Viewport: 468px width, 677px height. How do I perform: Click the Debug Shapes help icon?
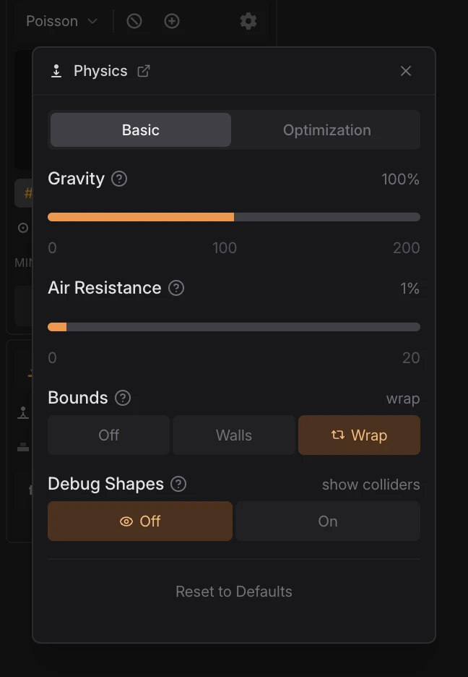click(x=178, y=485)
